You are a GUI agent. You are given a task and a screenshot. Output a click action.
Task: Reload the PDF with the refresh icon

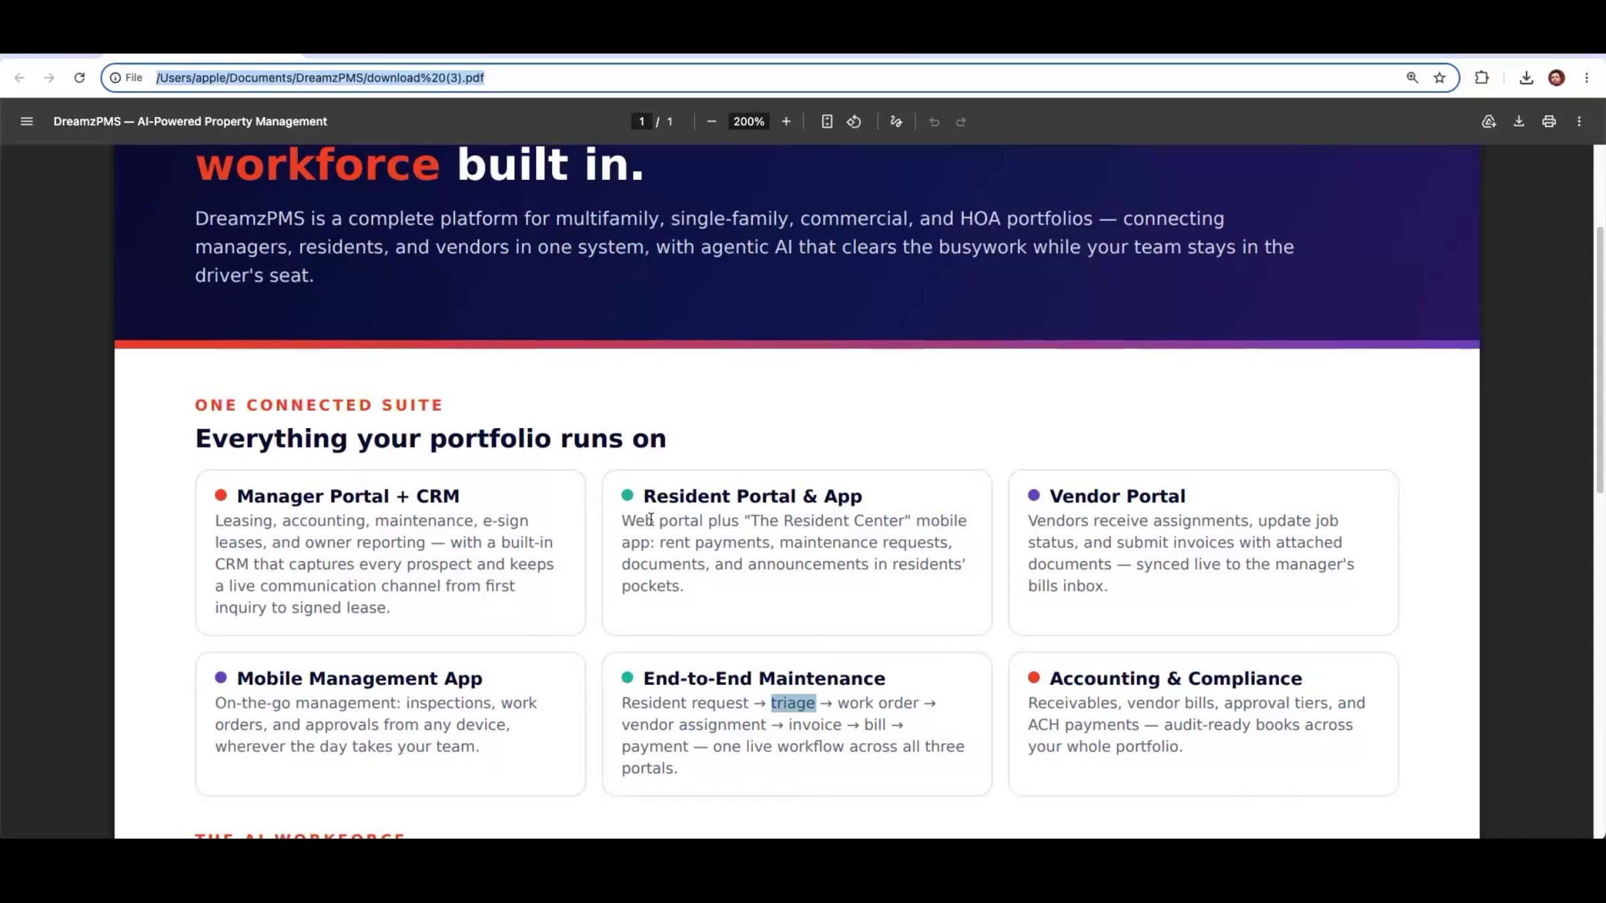[x=80, y=78]
